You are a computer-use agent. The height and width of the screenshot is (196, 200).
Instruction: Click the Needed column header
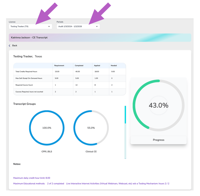point(114,65)
